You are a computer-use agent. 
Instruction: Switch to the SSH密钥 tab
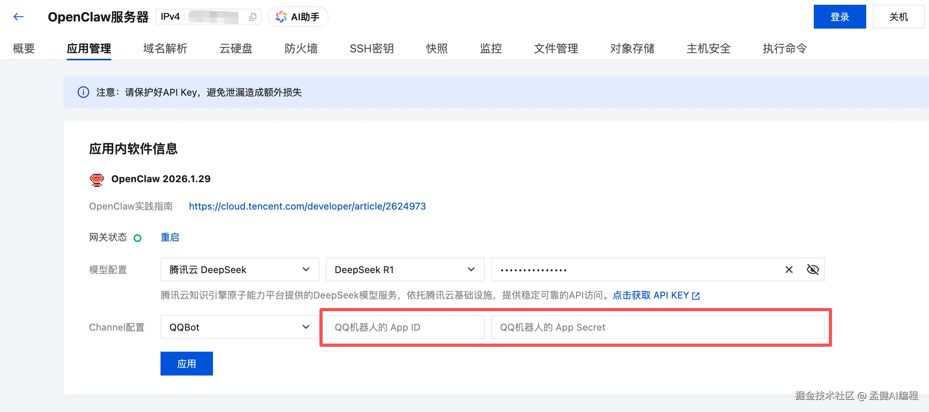click(372, 48)
